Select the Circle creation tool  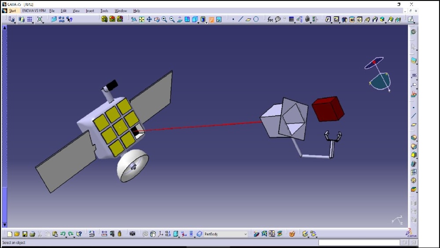256,19
